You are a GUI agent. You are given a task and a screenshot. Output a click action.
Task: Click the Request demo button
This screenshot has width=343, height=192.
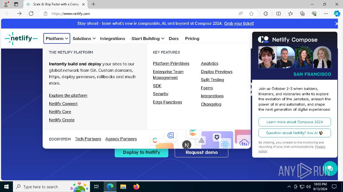click(x=202, y=152)
